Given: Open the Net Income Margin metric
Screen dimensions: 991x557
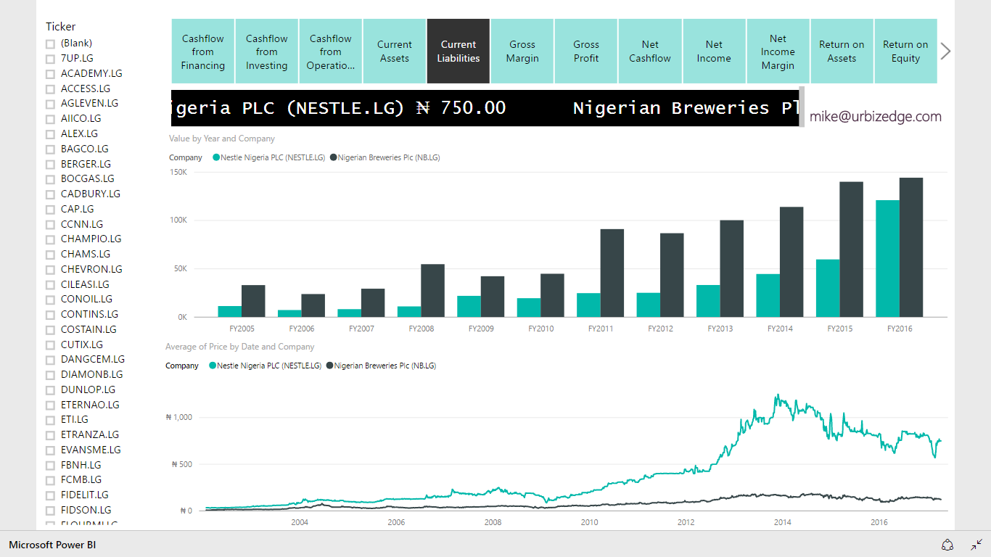Looking at the screenshot, I should (x=778, y=51).
